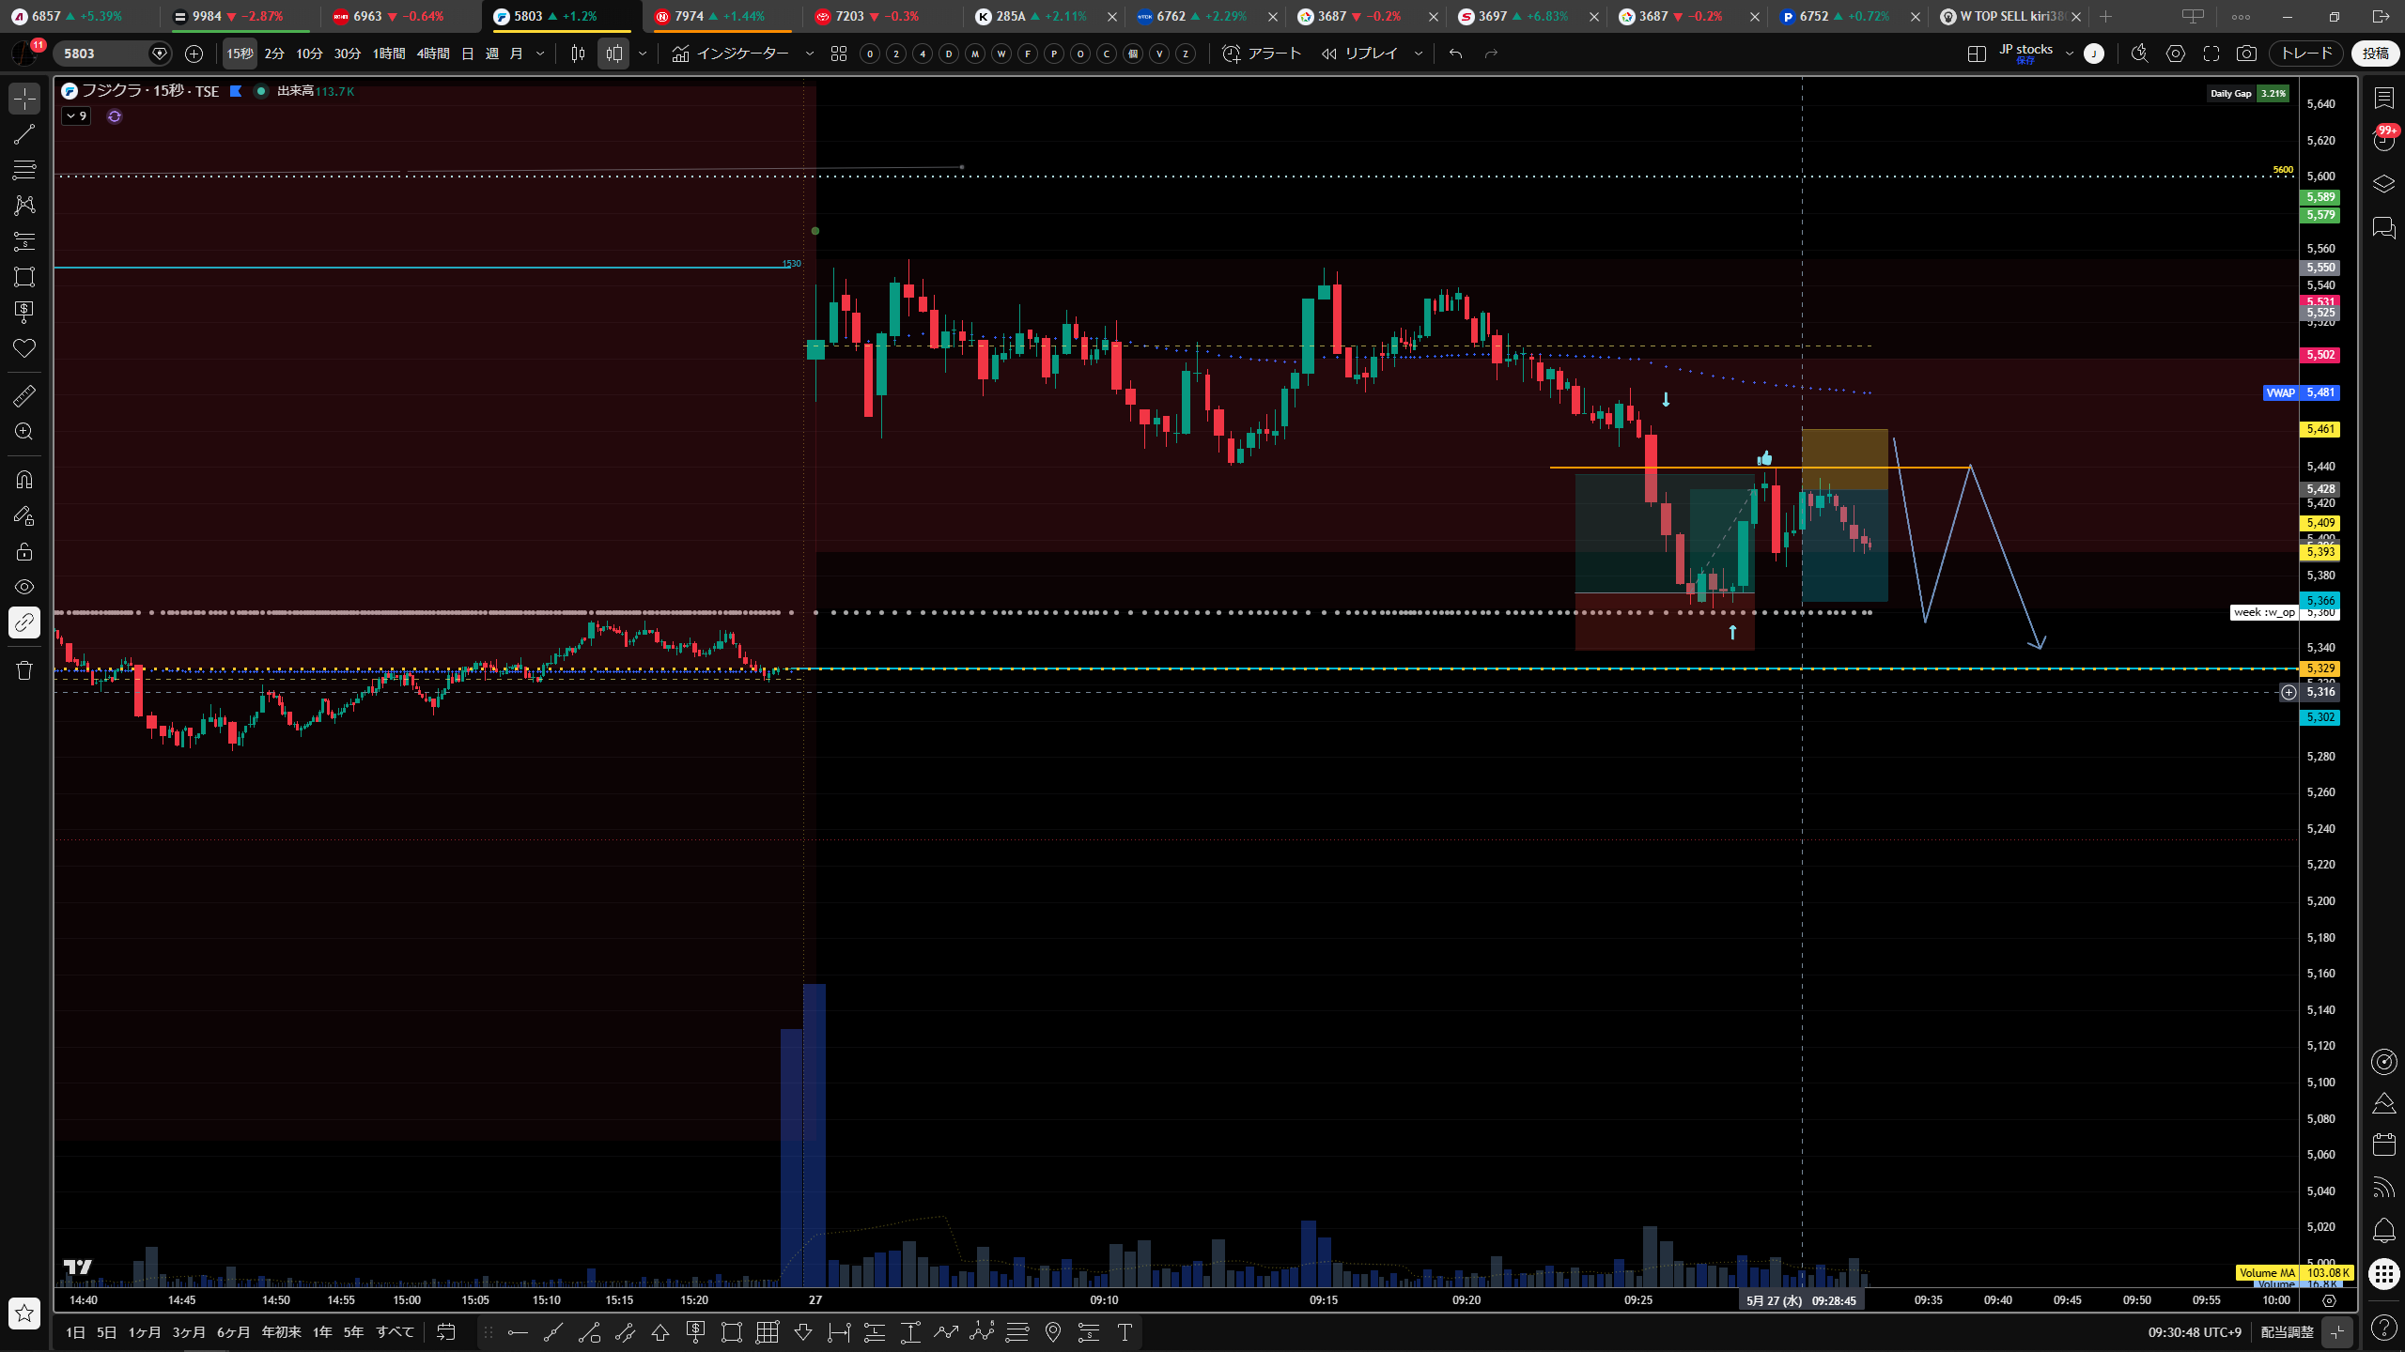This screenshot has width=2405, height=1352.
Task: Open quick search lightning icon
Action: coord(2140,54)
